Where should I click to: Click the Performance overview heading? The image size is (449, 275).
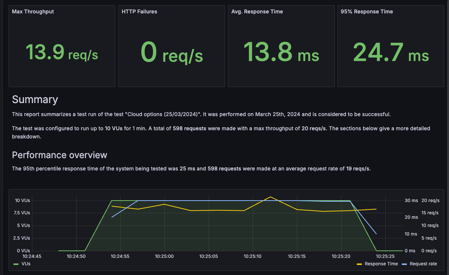[60, 155]
